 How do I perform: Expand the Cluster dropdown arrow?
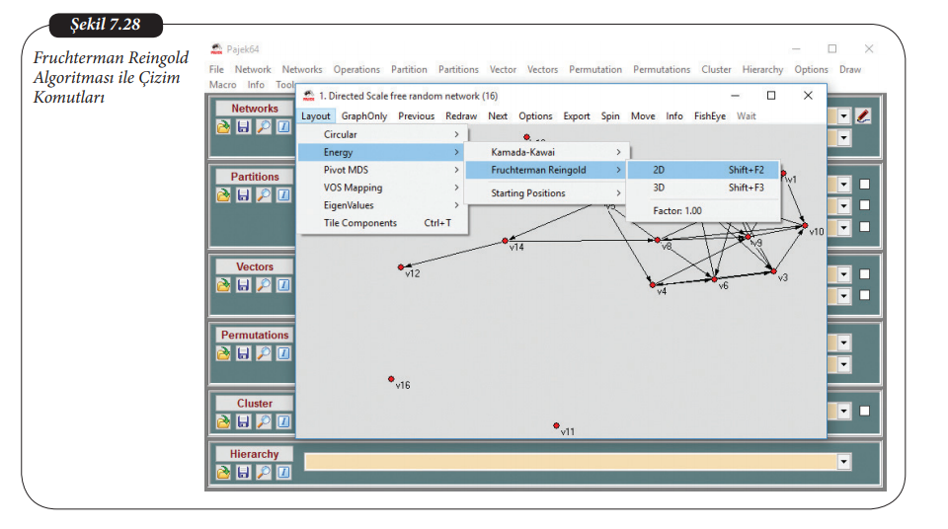[843, 411]
